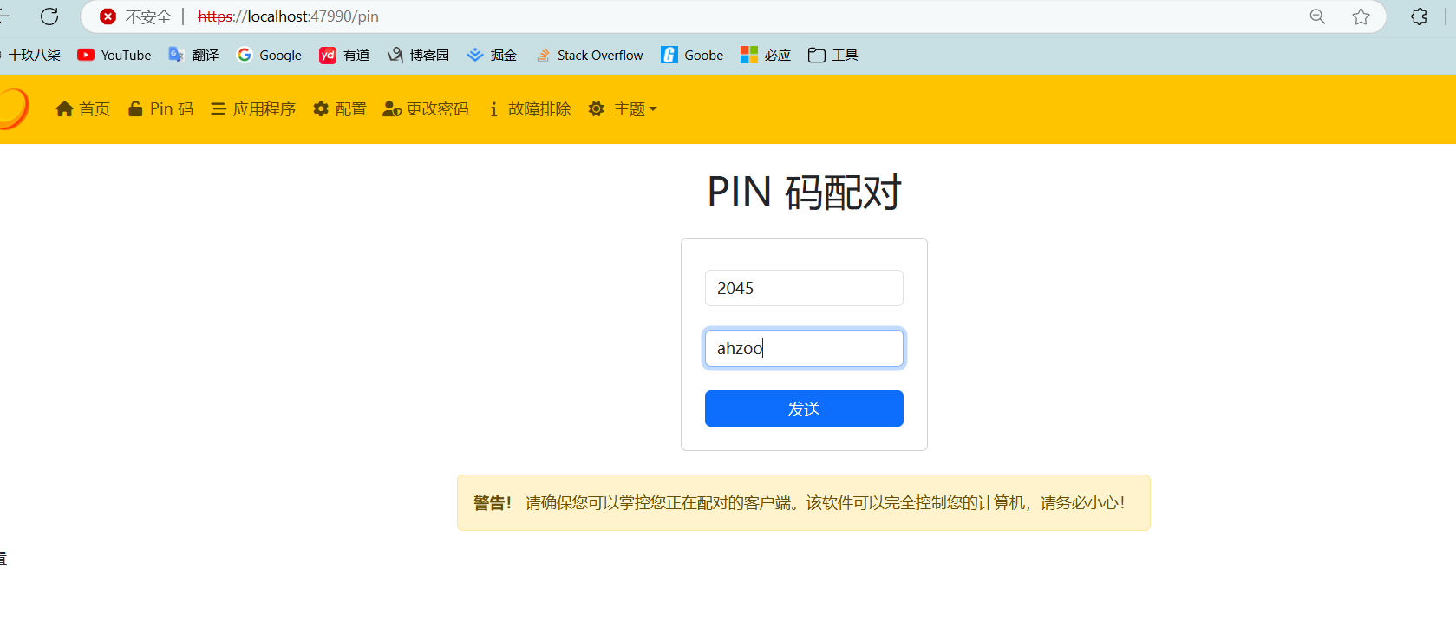Click the localhost URL in address bar
Viewport: 1456px width, 635px height.
(x=288, y=16)
